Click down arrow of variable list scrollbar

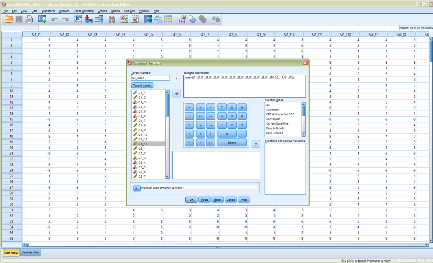[167, 177]
